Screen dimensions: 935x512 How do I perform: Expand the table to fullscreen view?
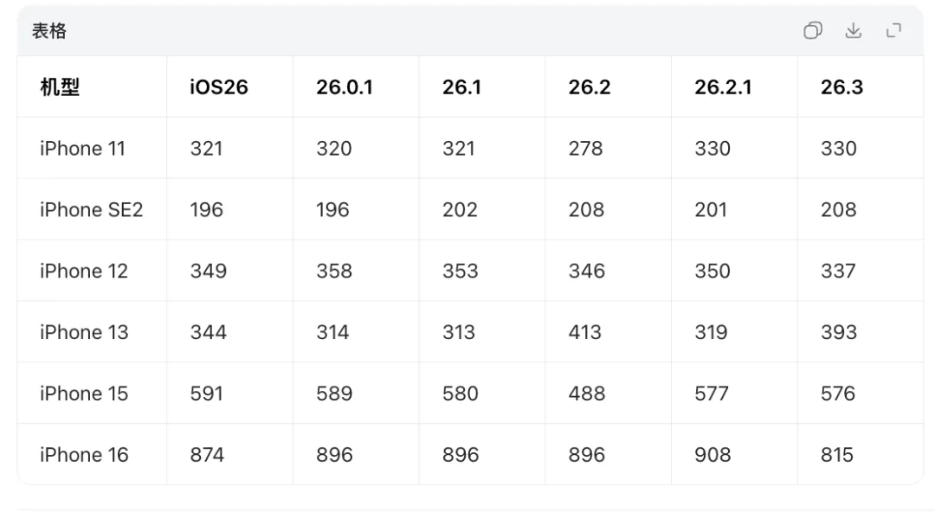click(x=893, y=30)
